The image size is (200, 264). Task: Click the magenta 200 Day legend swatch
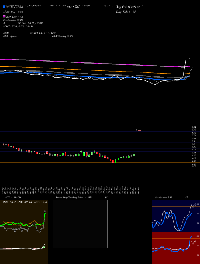coord(4,16)
